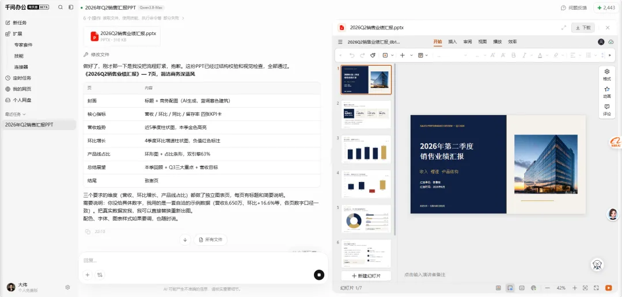
Task: Open dropdown next to plus insert icon
Action: pos(411,55)
